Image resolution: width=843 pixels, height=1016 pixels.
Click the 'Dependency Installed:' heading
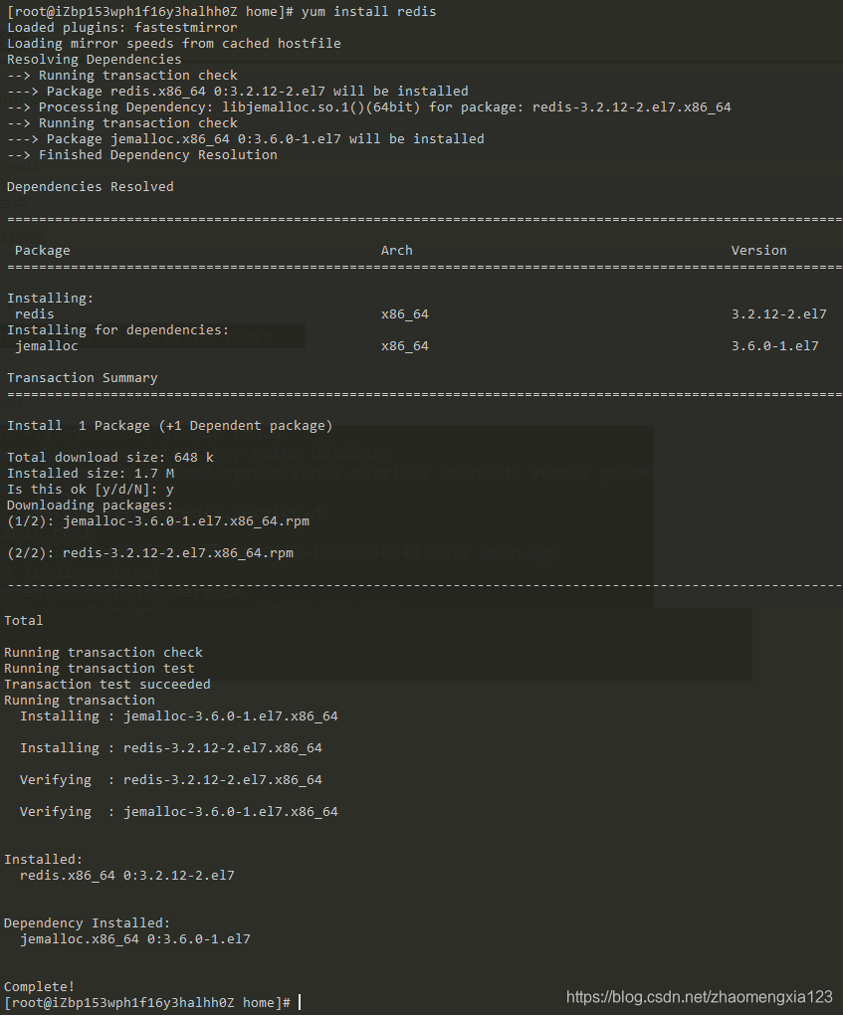(x=87, y=922)
